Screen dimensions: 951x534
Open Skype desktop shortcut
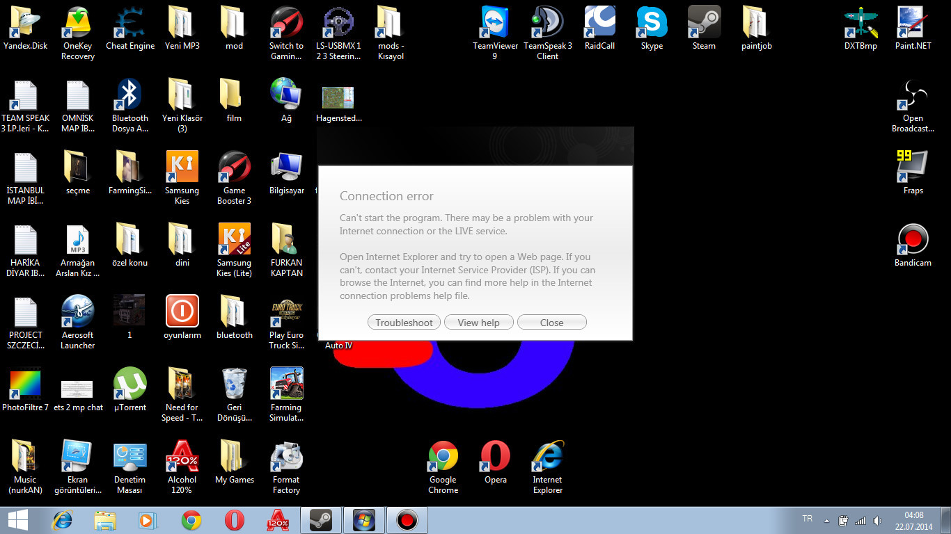click(x=652, y=29)
